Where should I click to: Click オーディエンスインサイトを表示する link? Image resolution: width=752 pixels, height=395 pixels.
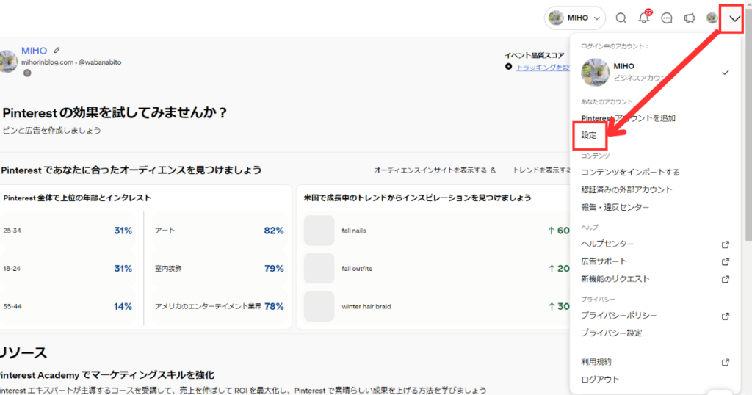[x=430, y=170]
